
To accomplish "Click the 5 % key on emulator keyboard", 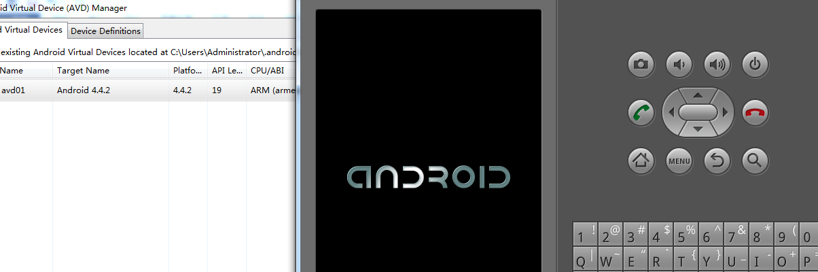I will pyautogui.click(x=686, y=235).
